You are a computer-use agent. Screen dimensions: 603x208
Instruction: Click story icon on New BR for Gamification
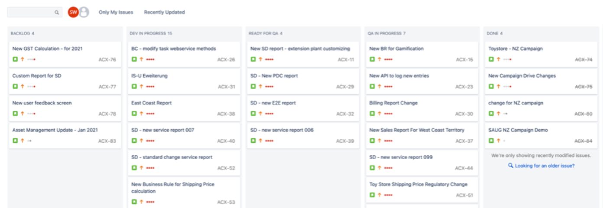tap(372, 59)
